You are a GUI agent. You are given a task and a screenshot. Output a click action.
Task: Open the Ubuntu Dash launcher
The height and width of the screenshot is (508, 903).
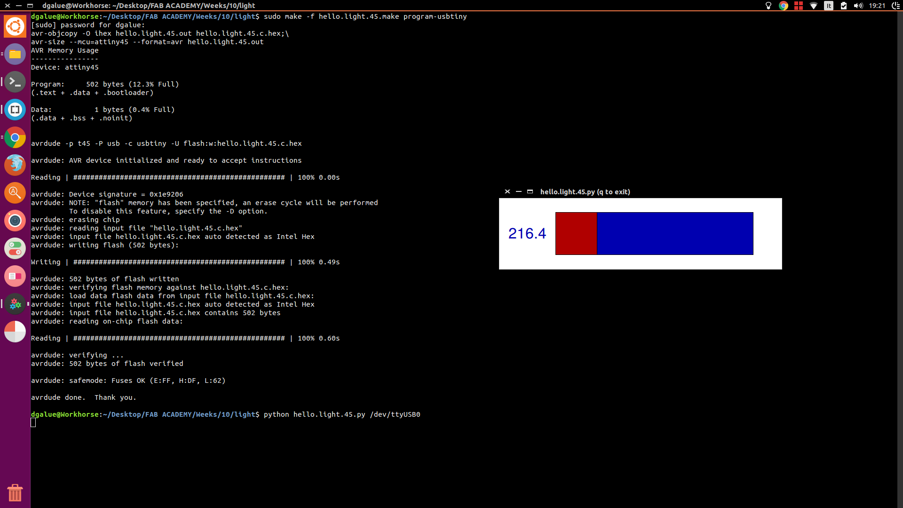pyautogui.click(x=15, y=26)
